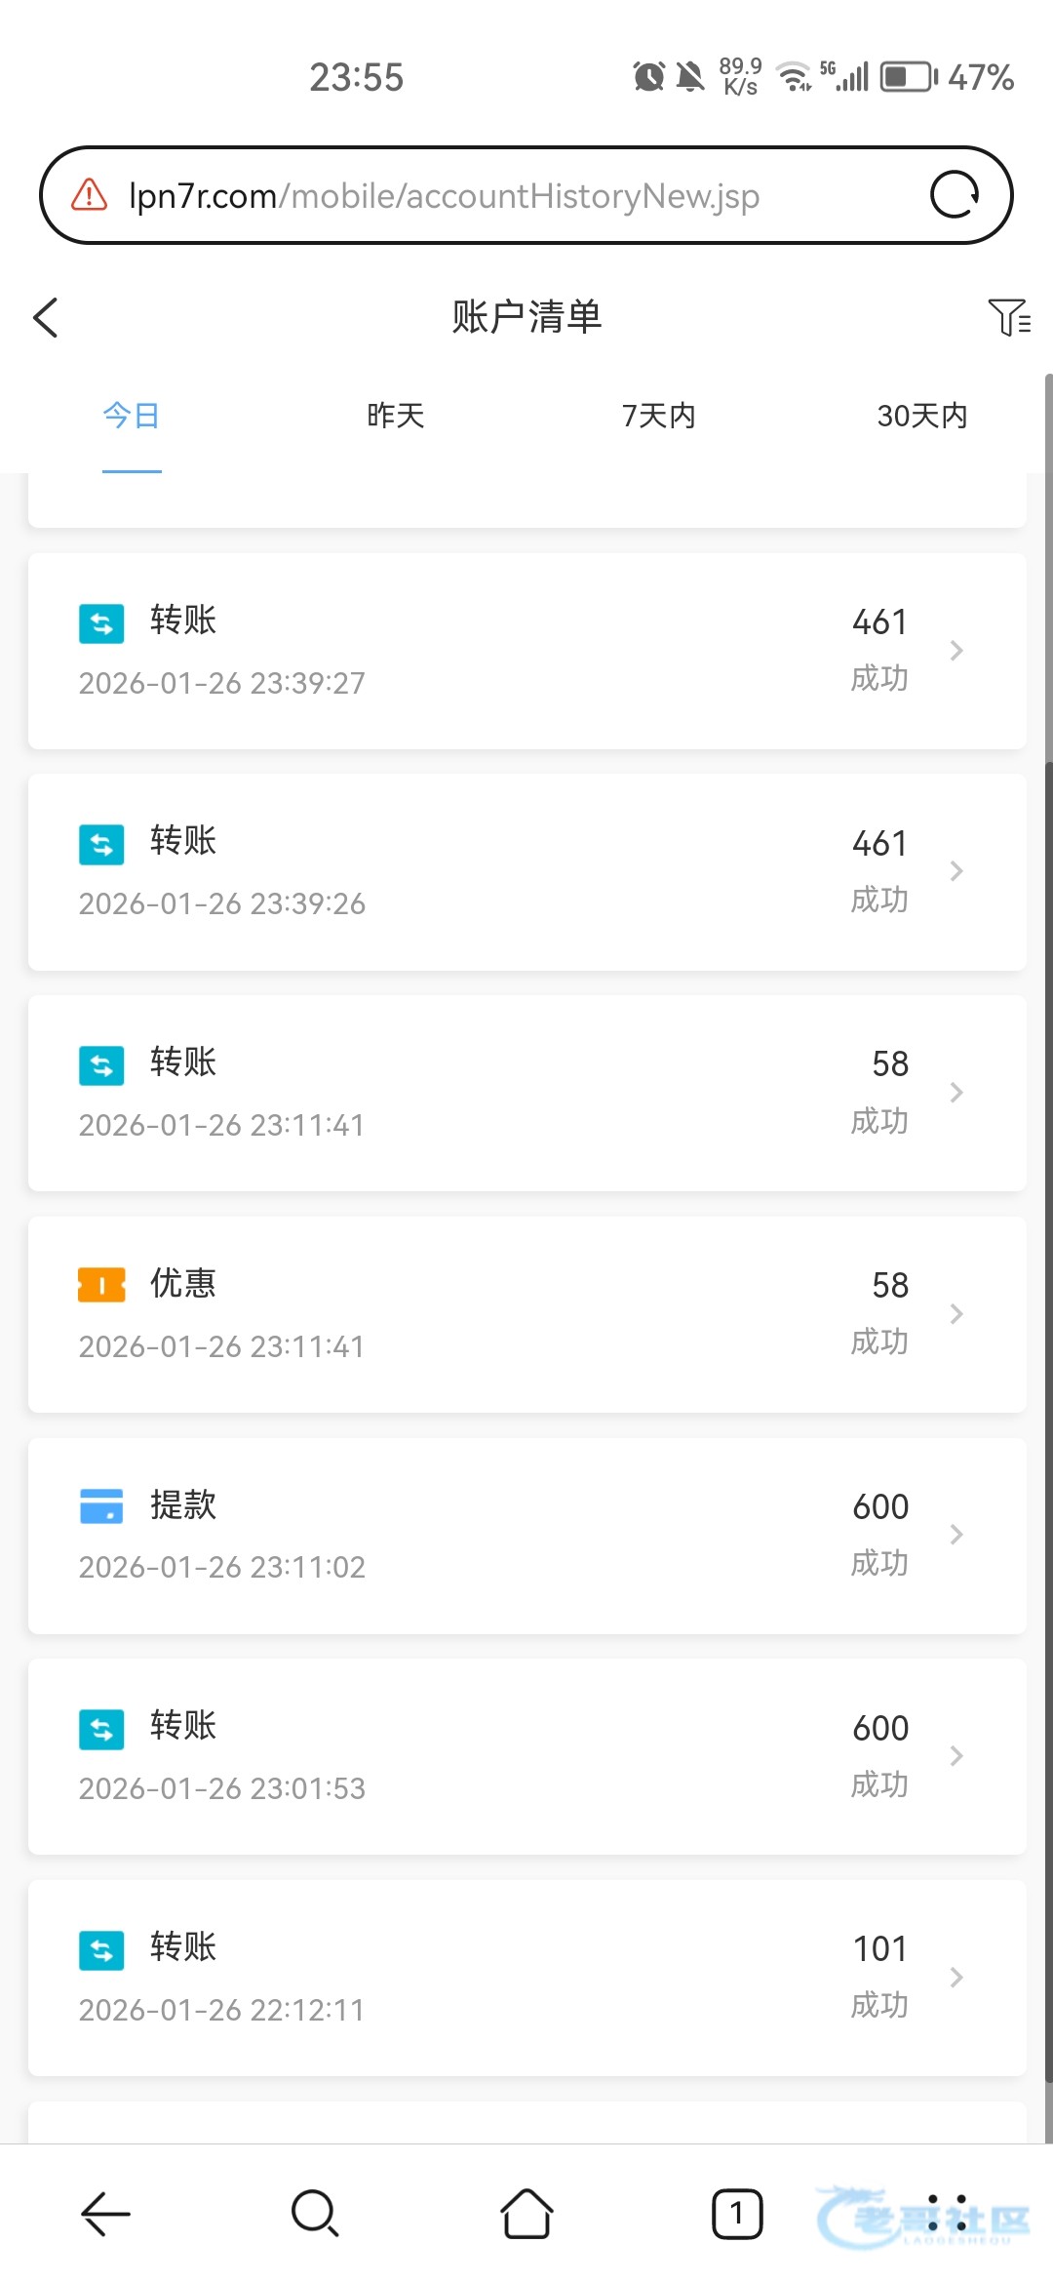1053x2283 pixels.
Task: Open the 转账 600 record at 23:01:53
Action: [x=526, y=1756]
